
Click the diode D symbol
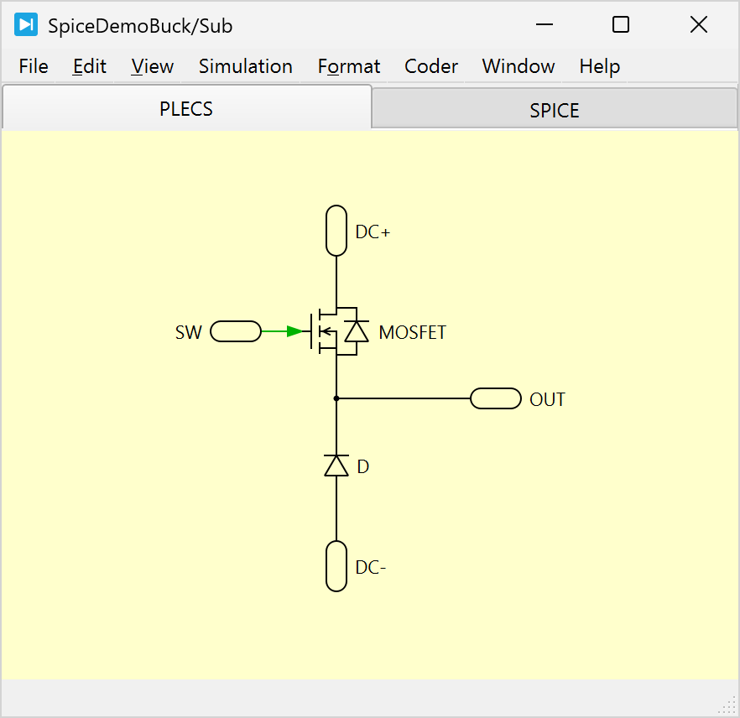(x=336, y=466)
